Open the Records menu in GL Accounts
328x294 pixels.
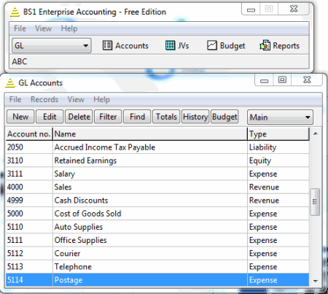pyautogui.click(x=44, y=99)
